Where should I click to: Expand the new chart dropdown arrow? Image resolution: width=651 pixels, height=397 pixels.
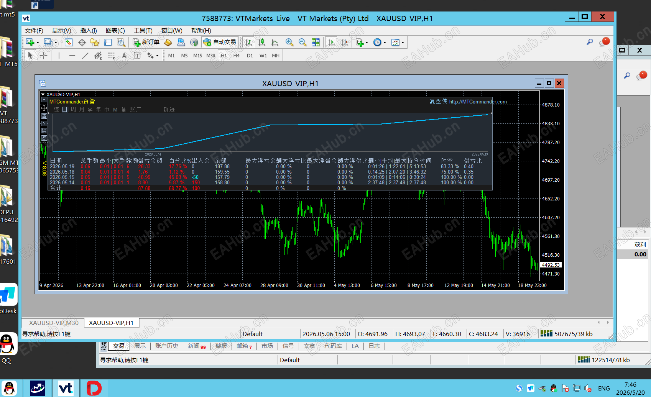point(38,43)
